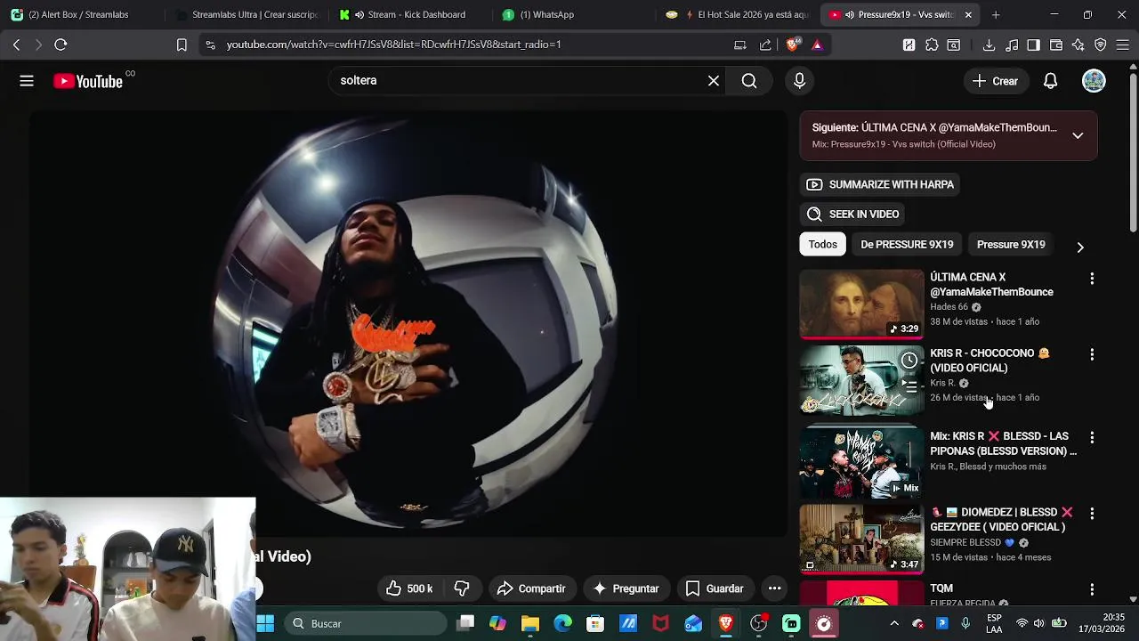Start voice search with the microphone
This screenshot has width=1139, height=641.
(x=799, y=81)
